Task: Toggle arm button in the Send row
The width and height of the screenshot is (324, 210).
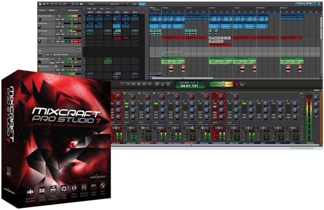Action: pyautogui.click(x=47, y=55)
